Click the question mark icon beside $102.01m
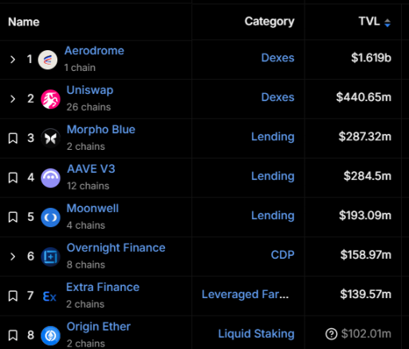Viewport: 409px width, 349px height. [332, 334]
